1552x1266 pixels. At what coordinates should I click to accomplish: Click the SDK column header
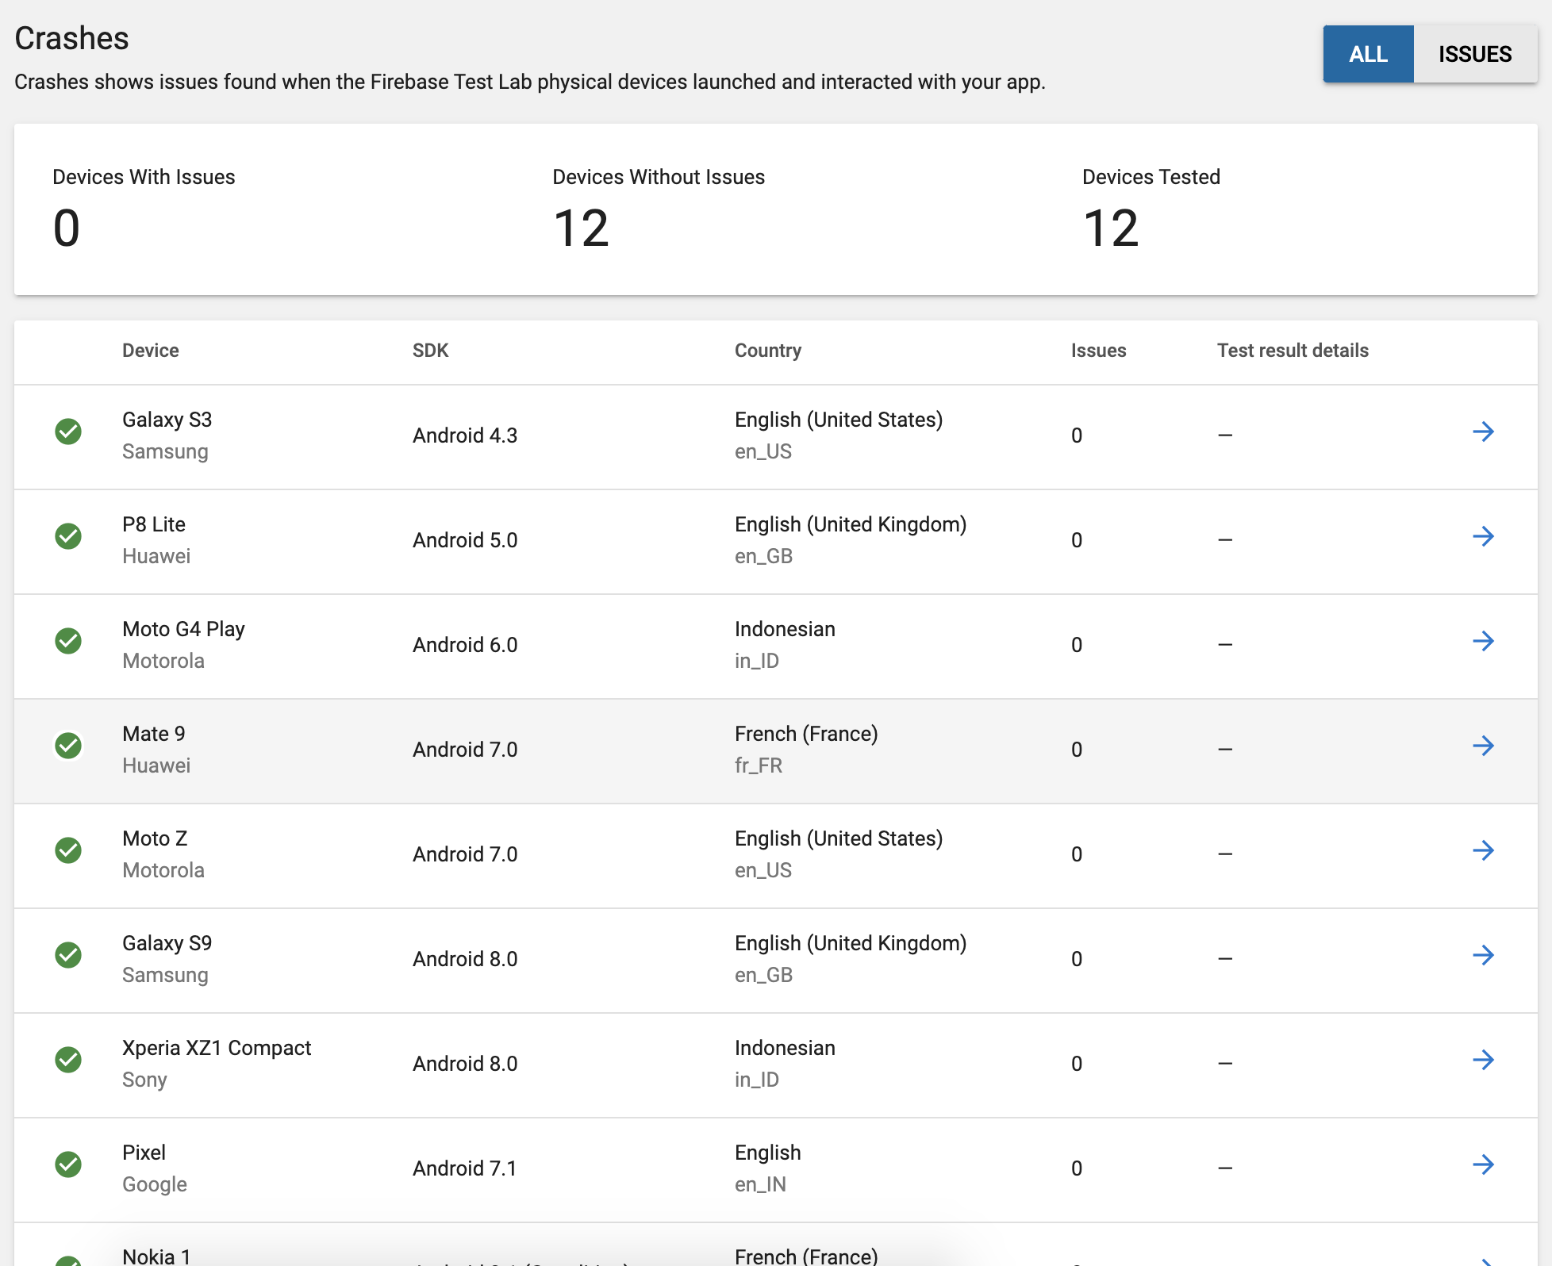[430, 351]
